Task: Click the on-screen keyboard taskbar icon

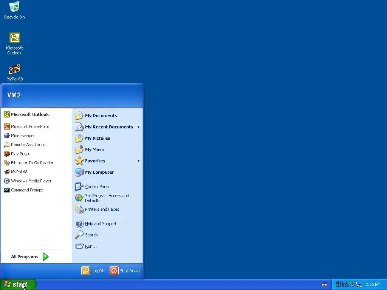Action: coord(324,285)
